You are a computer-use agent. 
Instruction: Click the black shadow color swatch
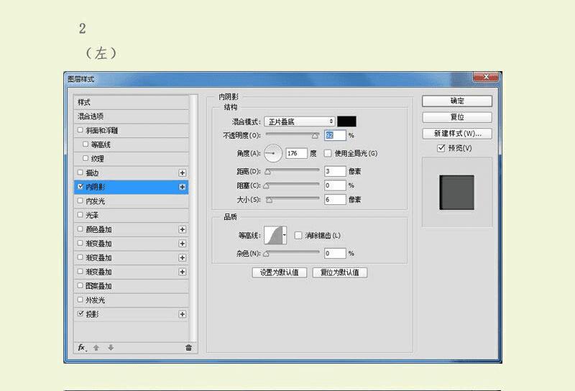click(x=346, y=121)
